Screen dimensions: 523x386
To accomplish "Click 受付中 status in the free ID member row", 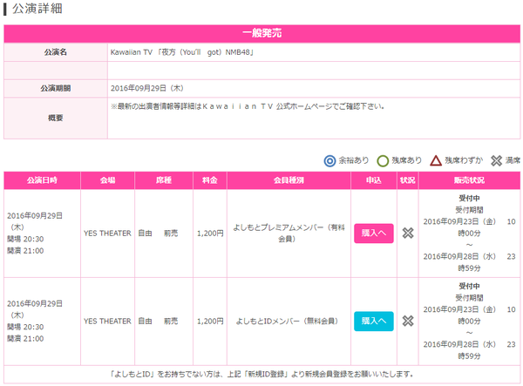I will pos(469,287).
